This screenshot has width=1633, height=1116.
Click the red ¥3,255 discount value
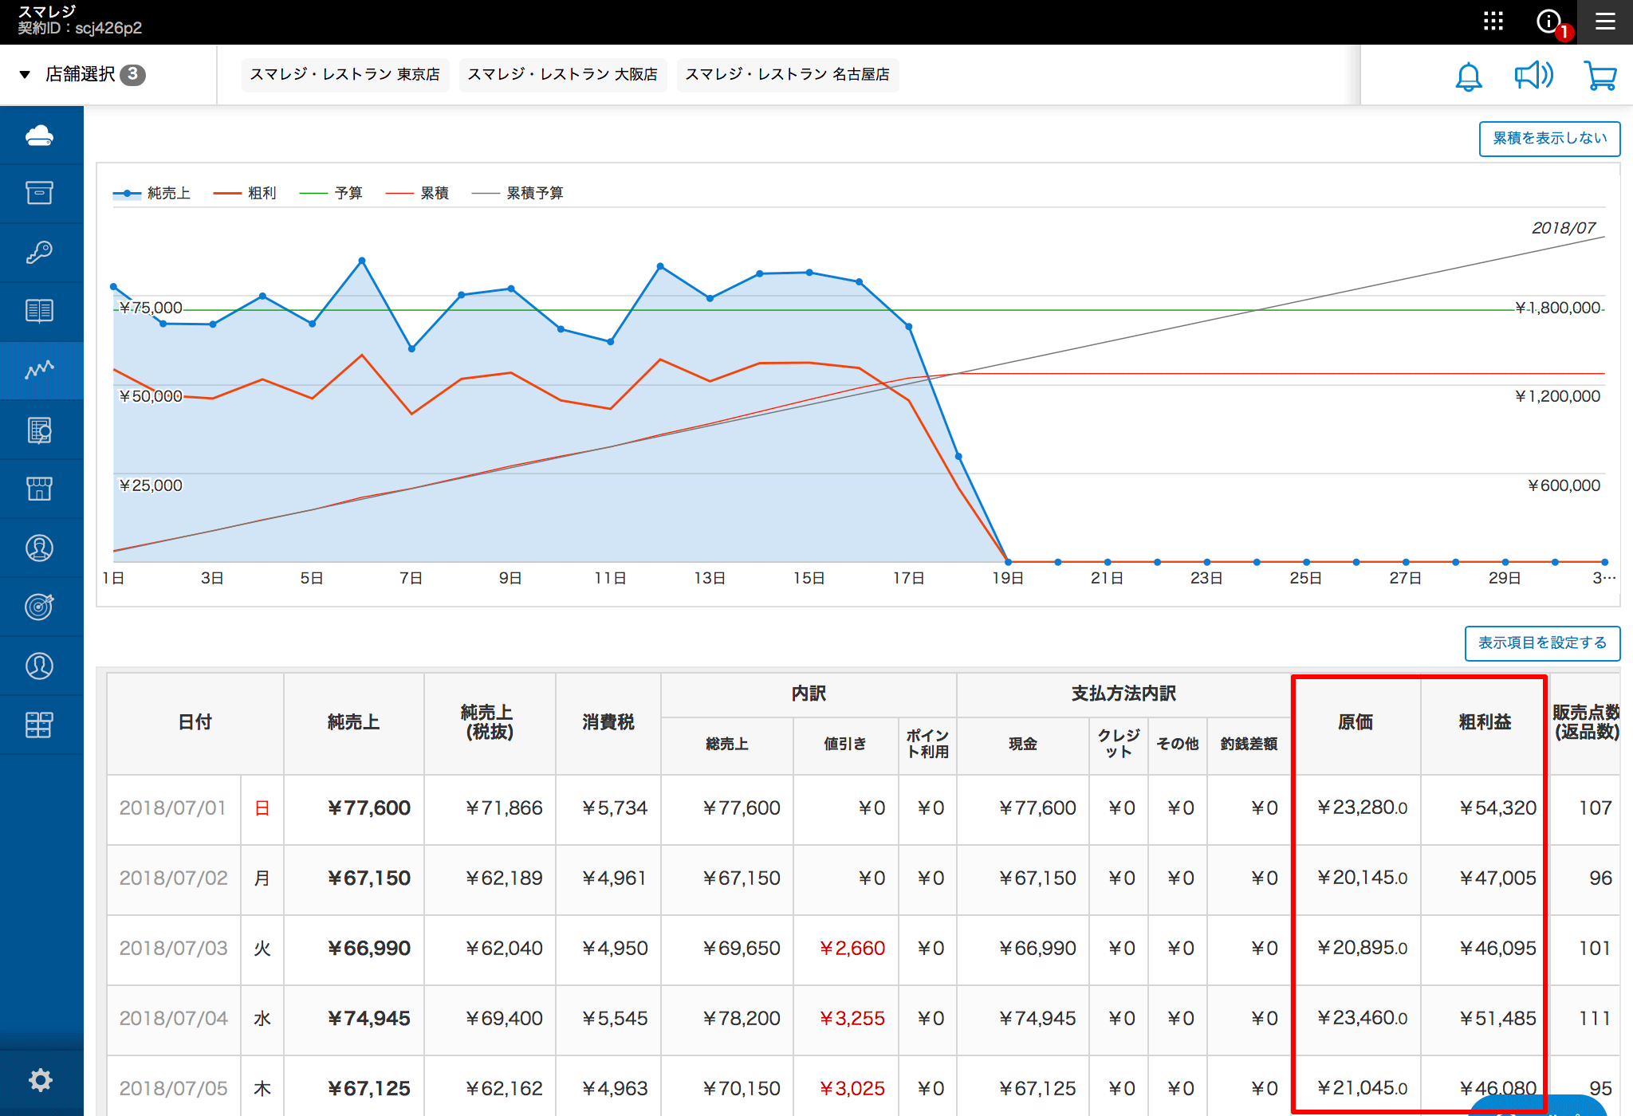pos(852,1020)
